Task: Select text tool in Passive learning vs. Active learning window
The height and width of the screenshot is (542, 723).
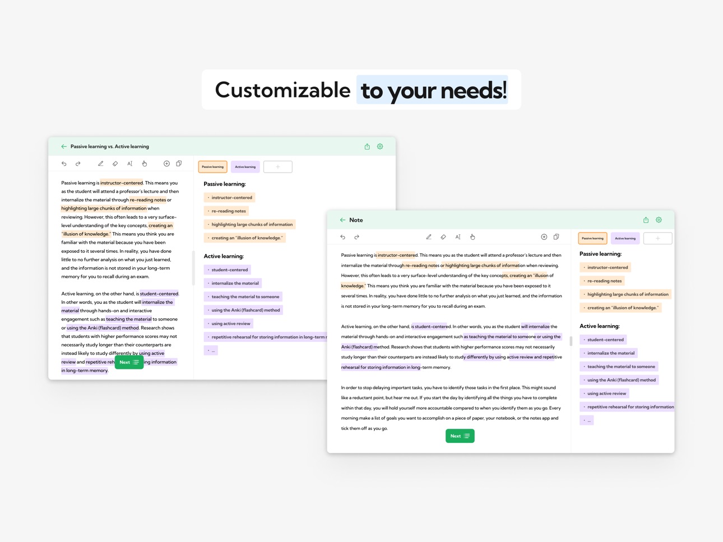Action: pyautogui.click(x=129, y=164)
